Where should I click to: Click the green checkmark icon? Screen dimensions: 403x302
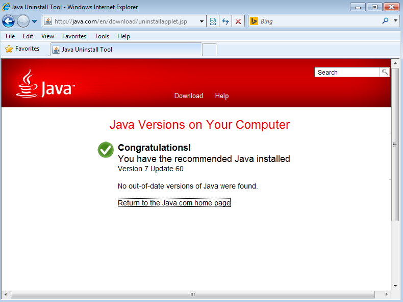coord(106,150)
